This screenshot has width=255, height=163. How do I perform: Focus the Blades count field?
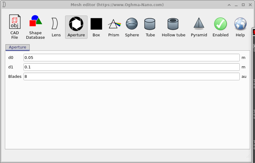(x=131, y=77)
